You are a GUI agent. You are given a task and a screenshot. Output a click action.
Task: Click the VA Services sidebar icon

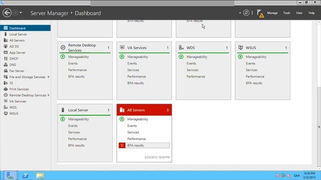coord(6,101)
